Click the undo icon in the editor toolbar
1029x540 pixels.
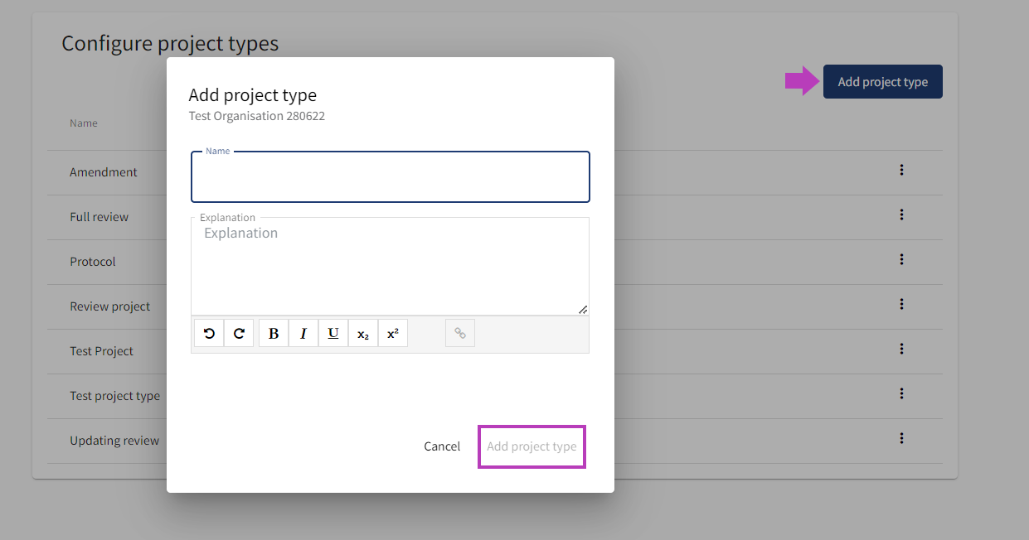point(209,334)
